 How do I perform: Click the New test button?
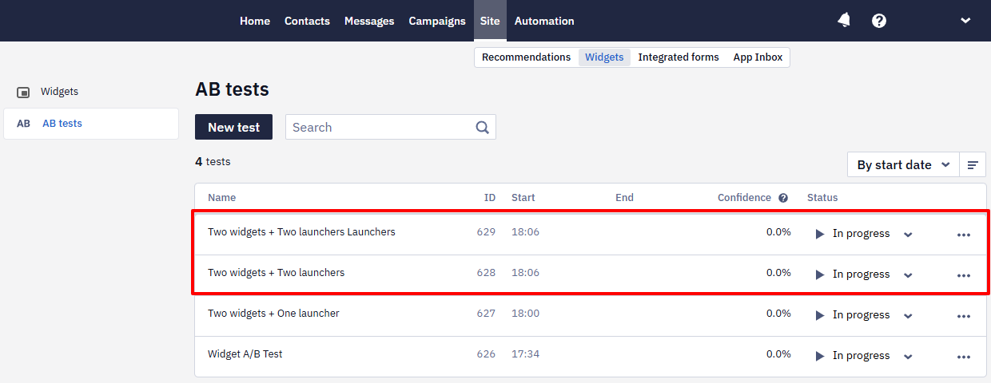click(233, 127)
